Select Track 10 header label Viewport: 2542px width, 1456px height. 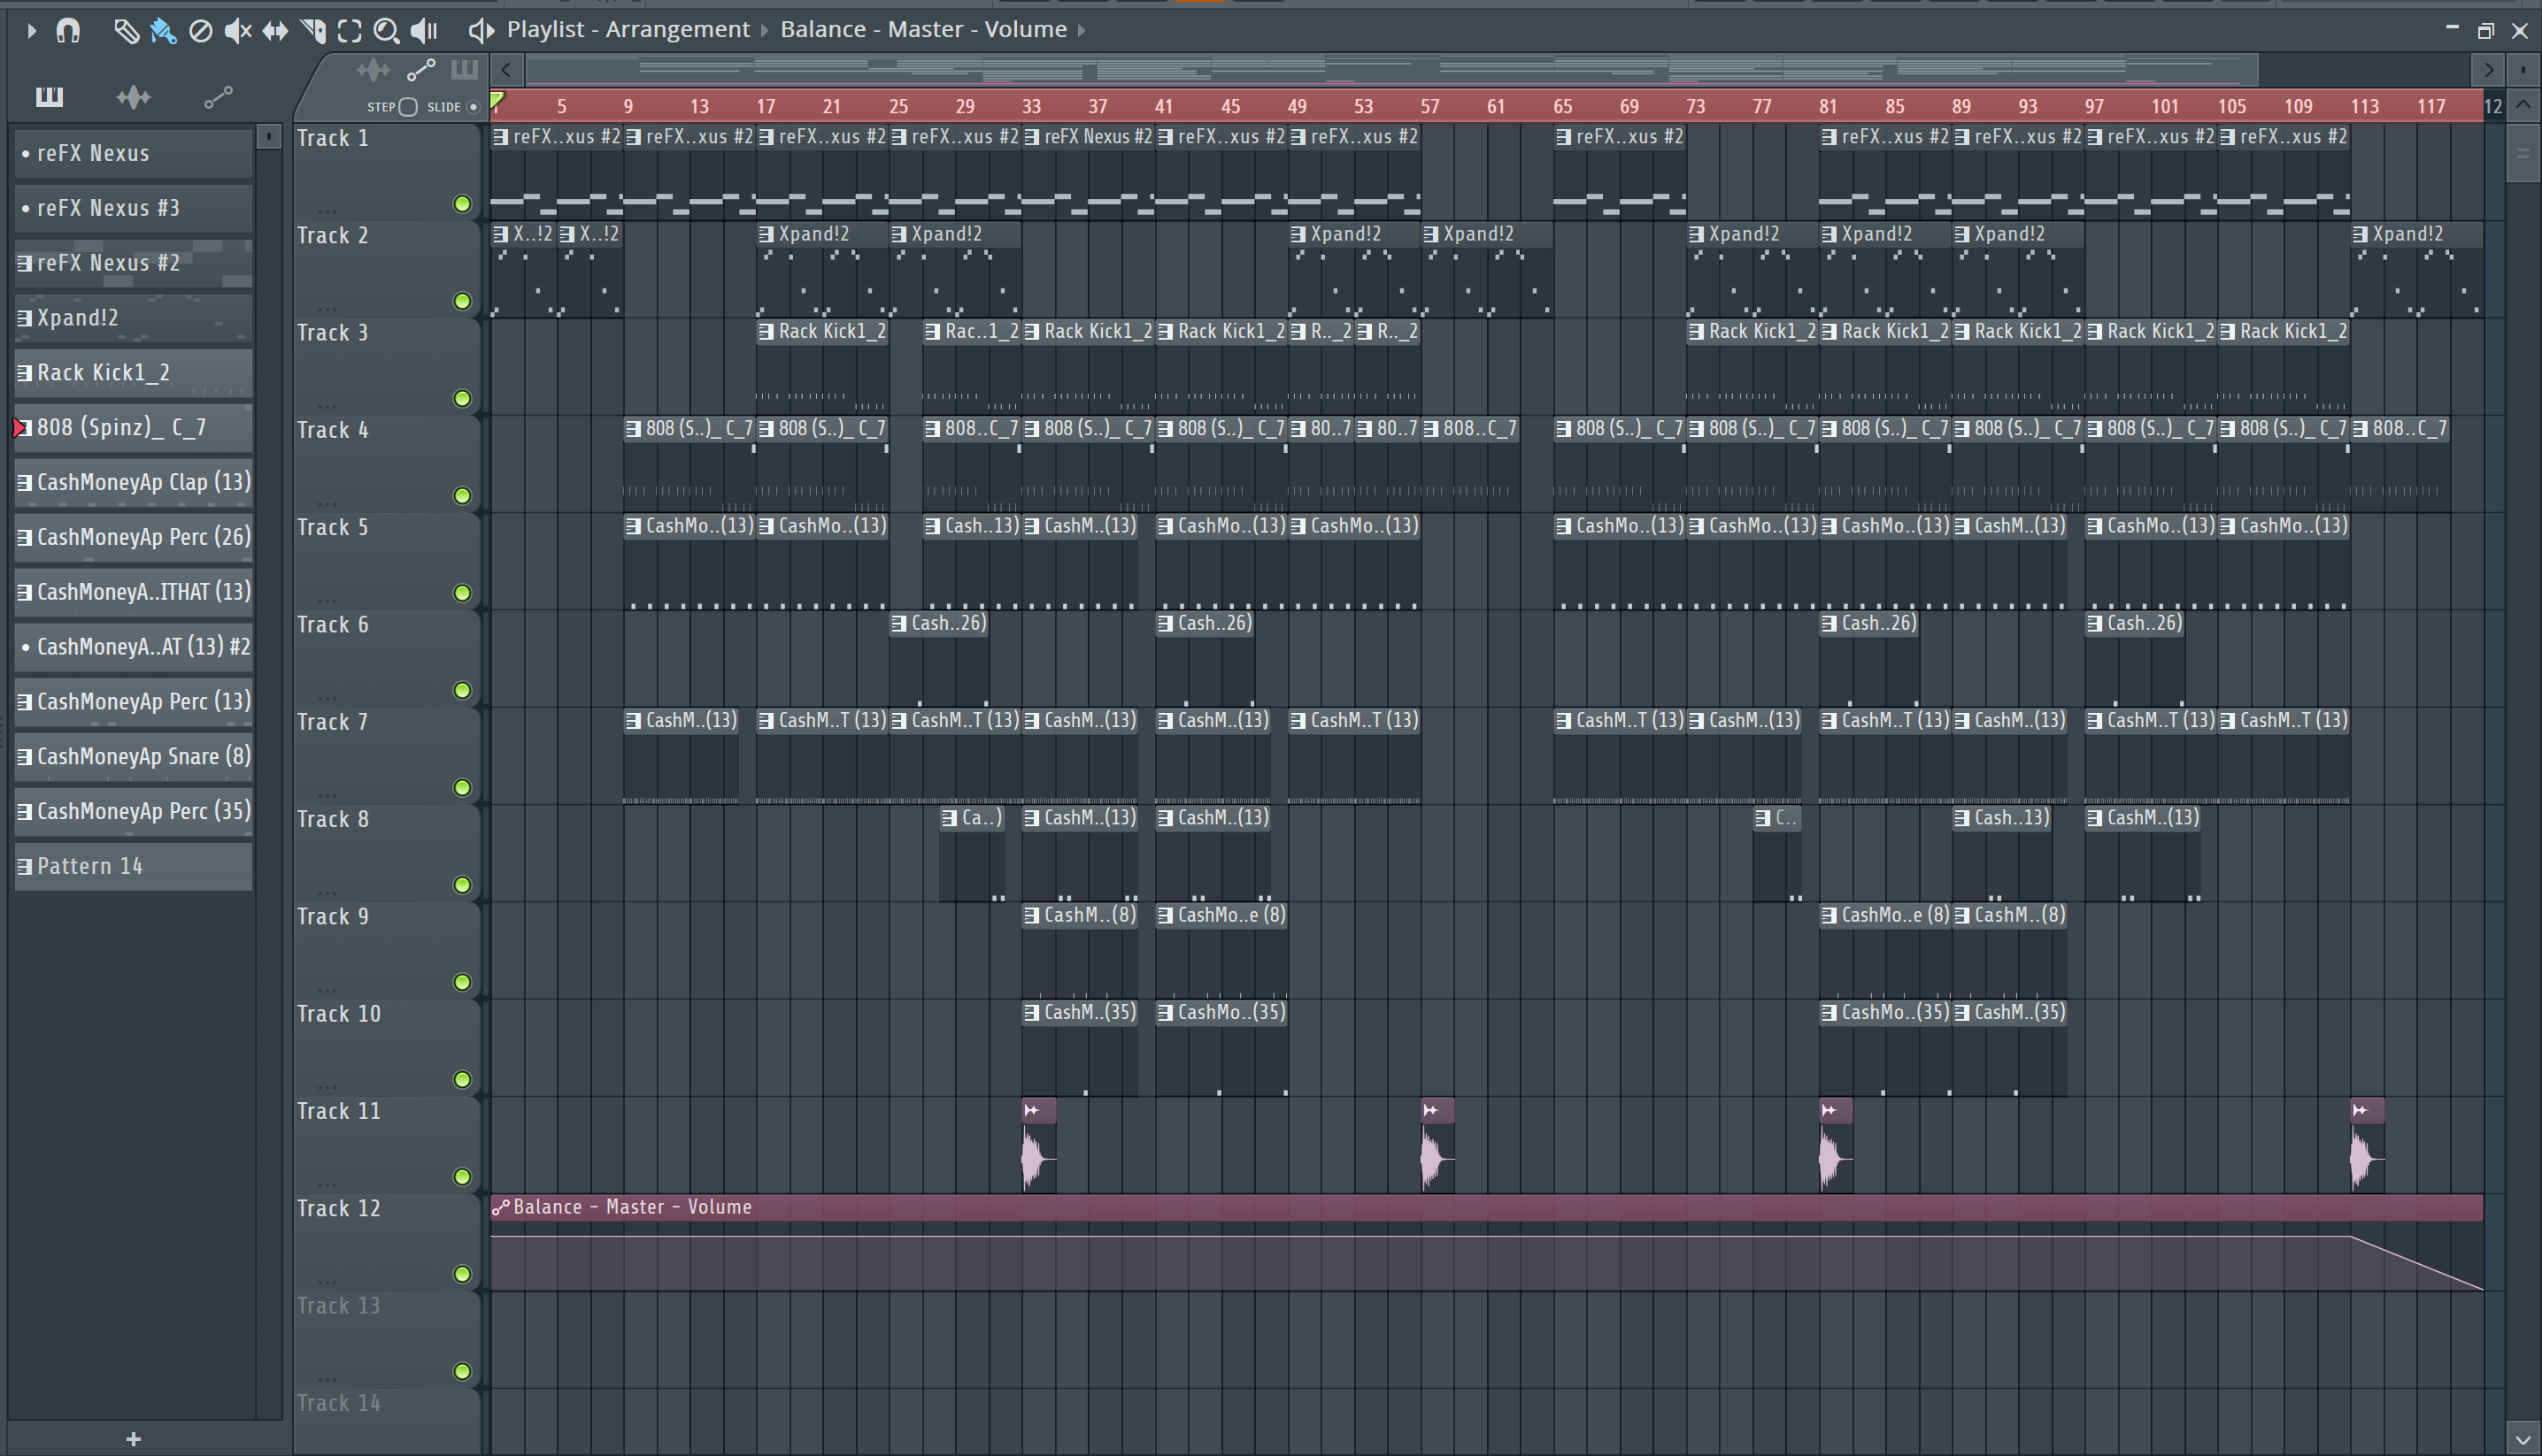point(339,1014)
